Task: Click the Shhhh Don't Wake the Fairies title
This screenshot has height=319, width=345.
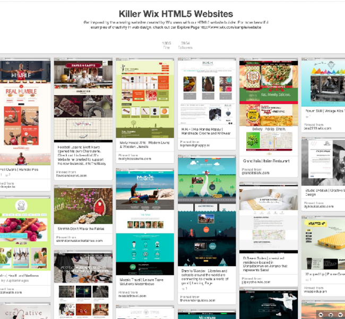Action: (x=81, y=229)
